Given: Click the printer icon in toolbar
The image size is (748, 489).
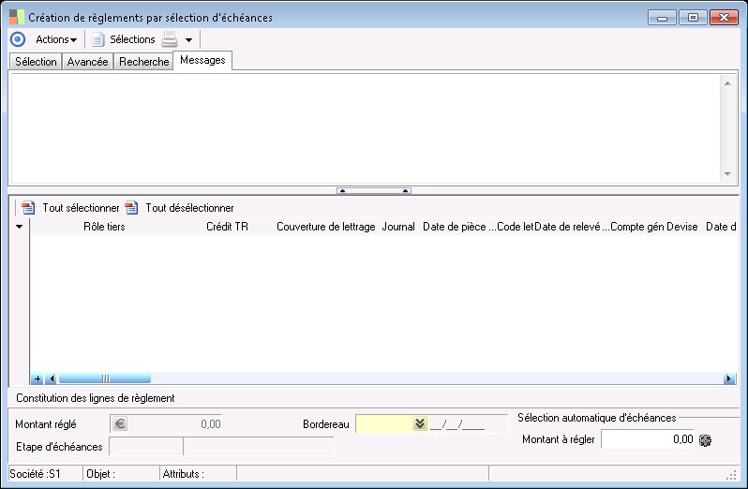Looking at the screenshot, I should click(x=170, y=39).
